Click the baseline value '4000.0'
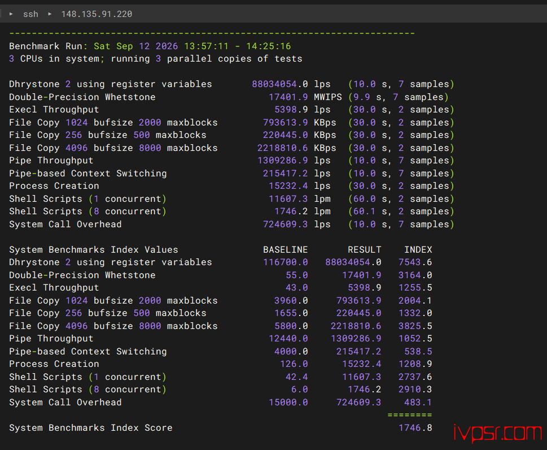Screen dimensions: 547x450 [291, 352]
